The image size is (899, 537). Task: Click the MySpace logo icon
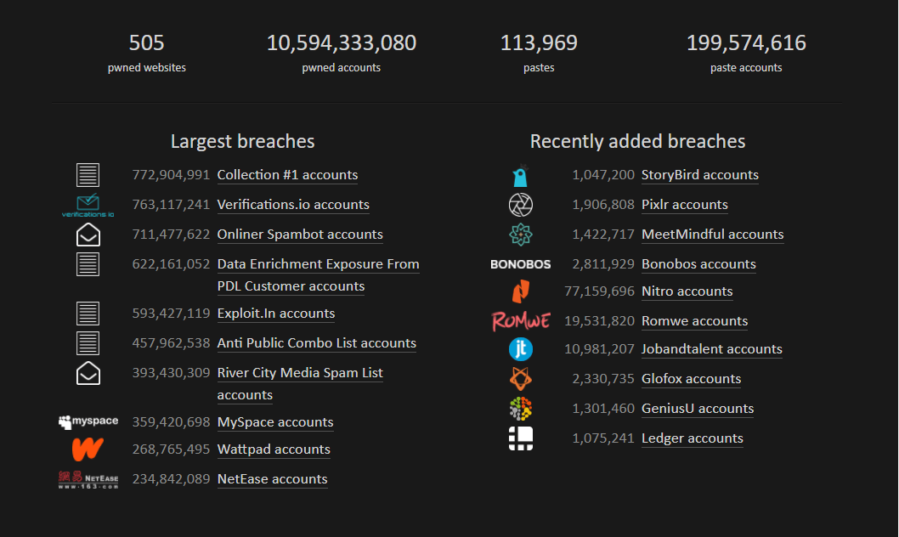pyautogui.click(x=88, y=421)
